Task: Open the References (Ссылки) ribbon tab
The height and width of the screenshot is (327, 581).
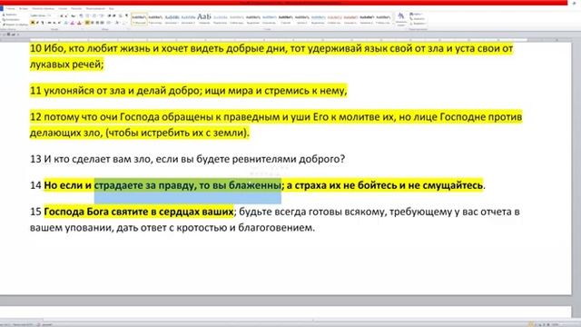Action: 63,8
